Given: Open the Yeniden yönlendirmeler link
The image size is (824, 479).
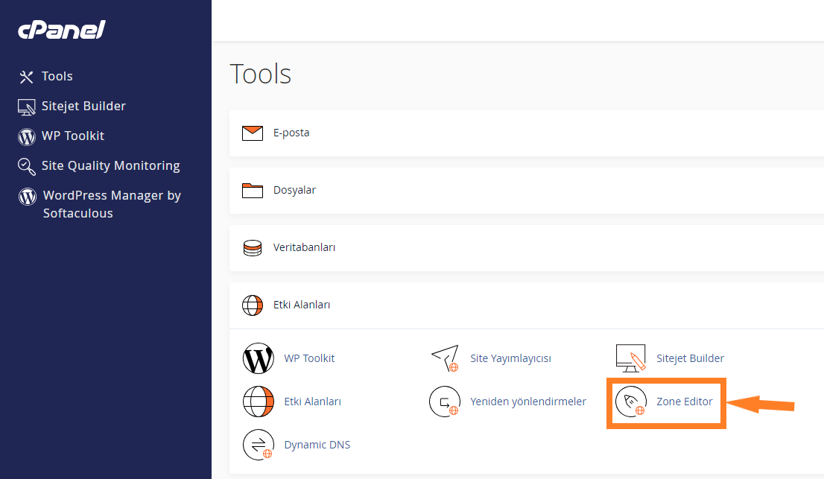Looking at the screenshot, I should (x=527, y=402).
